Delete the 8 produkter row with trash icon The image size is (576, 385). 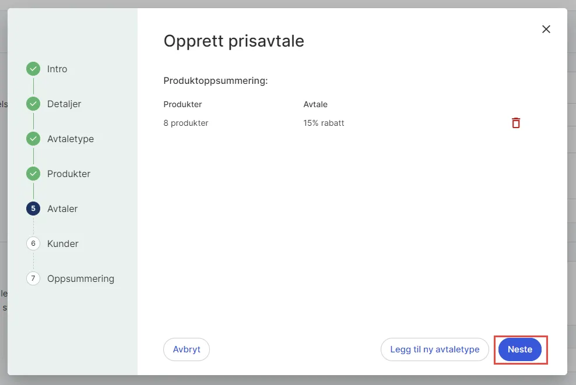516,123
